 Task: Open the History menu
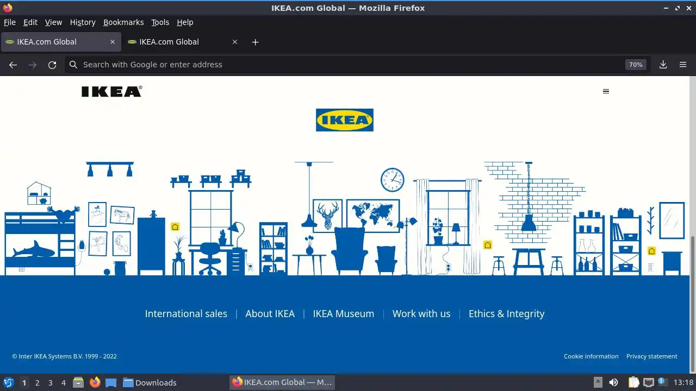tap(83, 22)
